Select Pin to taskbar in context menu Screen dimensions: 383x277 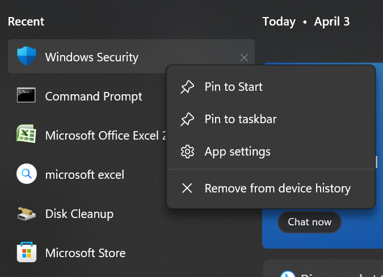(241, 119)
